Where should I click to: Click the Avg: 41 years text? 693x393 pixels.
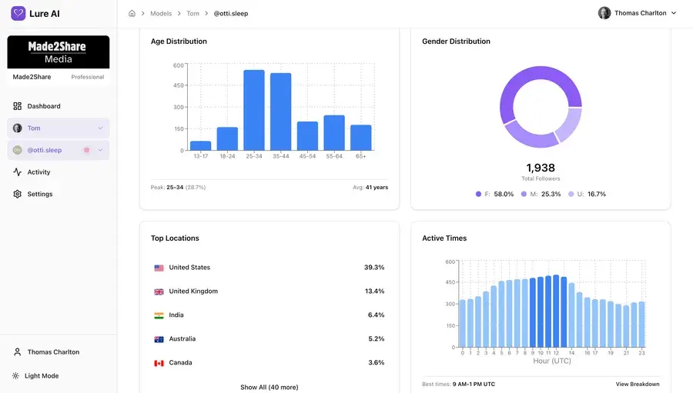(x=370, y=187)
